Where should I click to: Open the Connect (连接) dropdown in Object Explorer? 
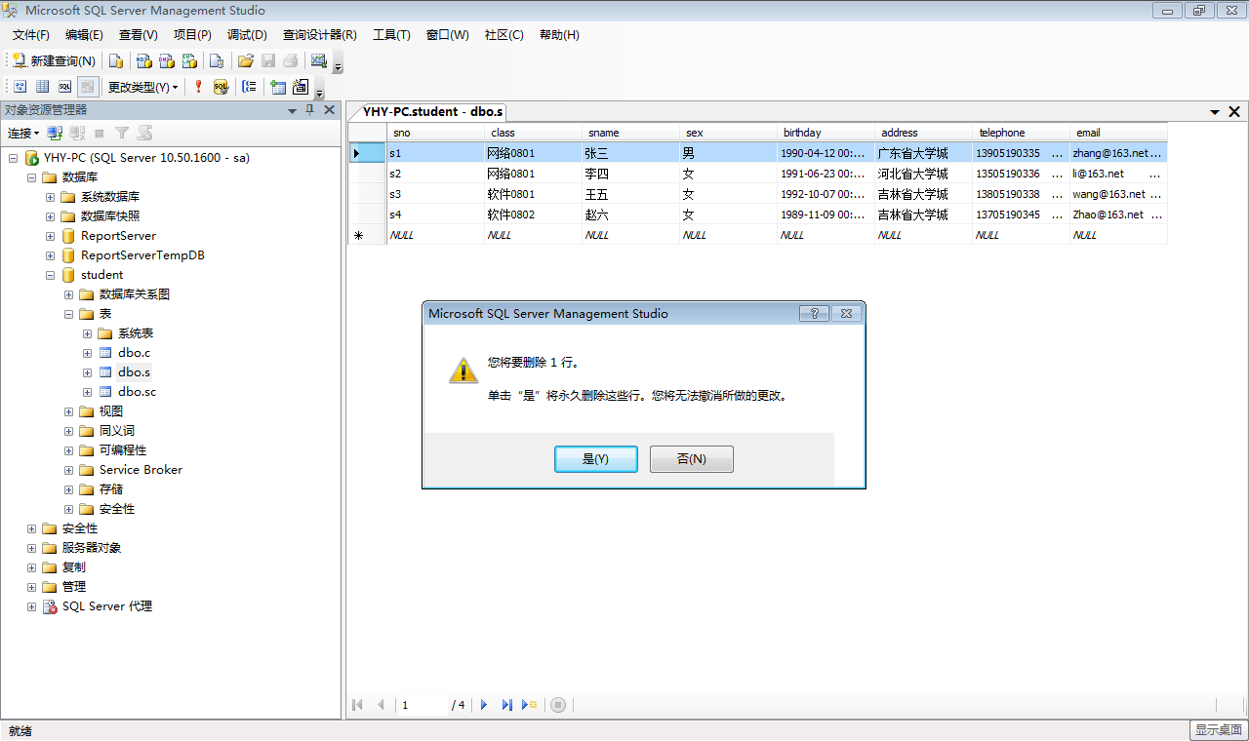pos(23,133)
